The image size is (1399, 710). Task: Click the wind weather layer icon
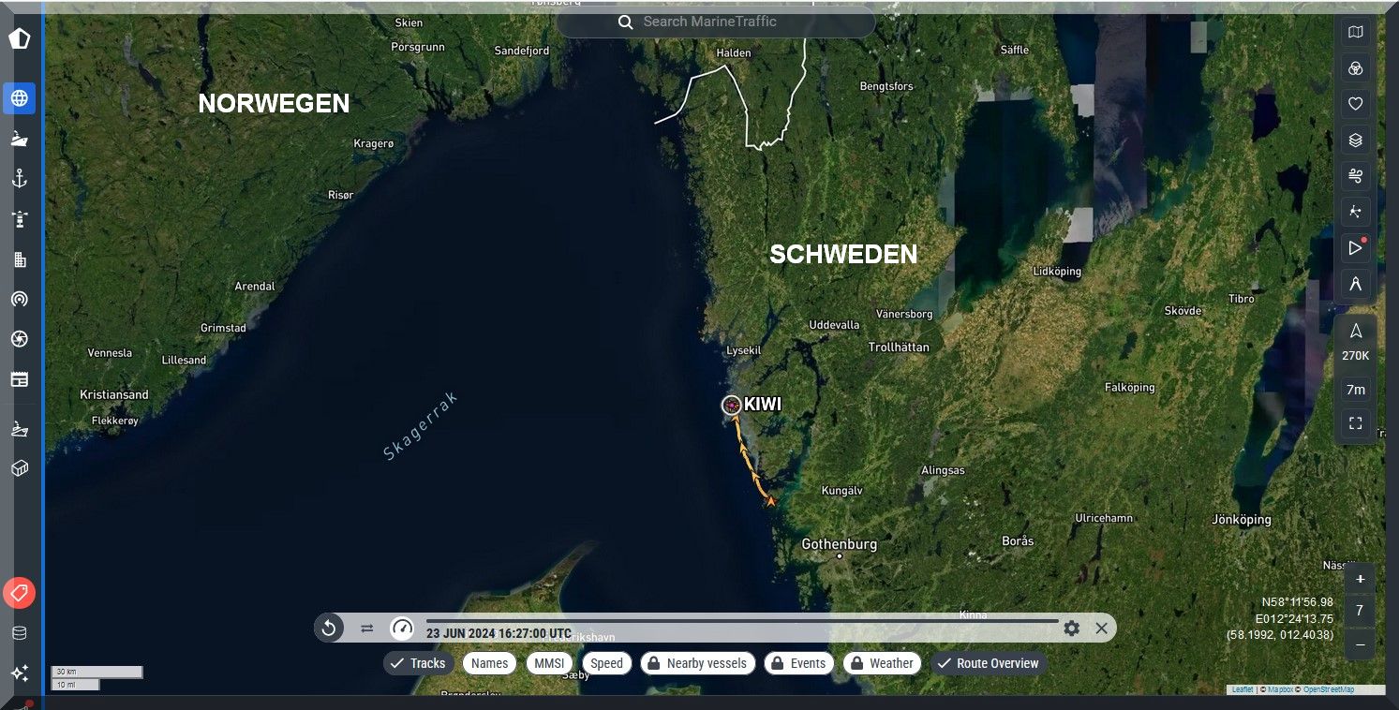click(1355, 176)
